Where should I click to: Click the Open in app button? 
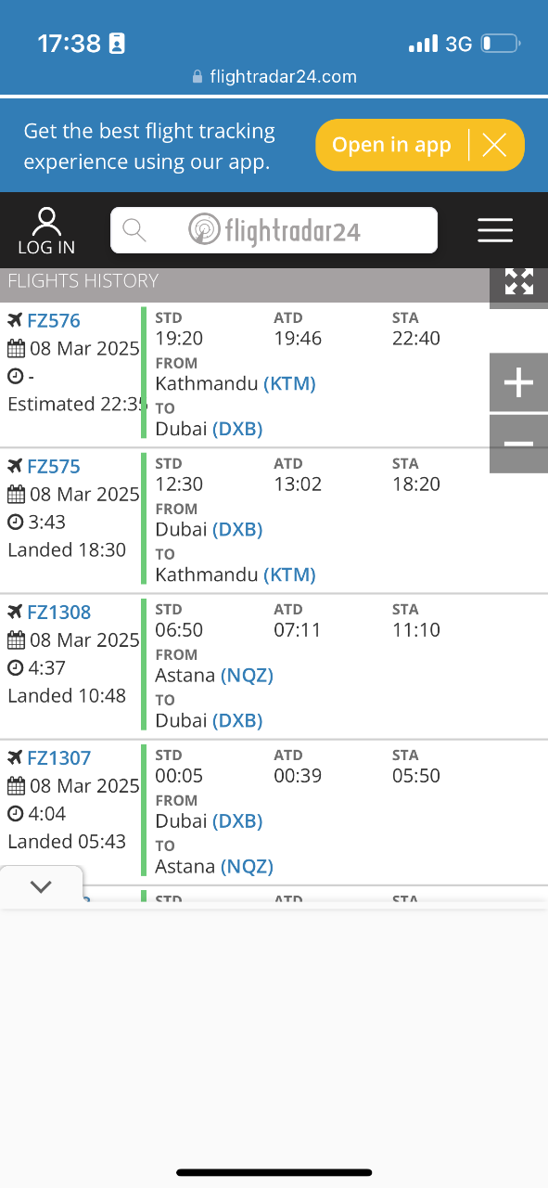click(x=391, y=145)
